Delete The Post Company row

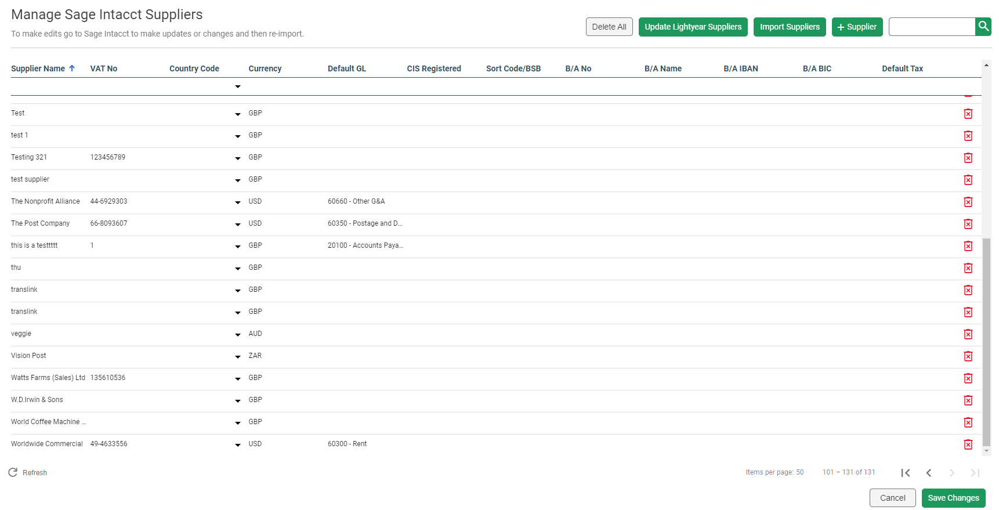968,224
